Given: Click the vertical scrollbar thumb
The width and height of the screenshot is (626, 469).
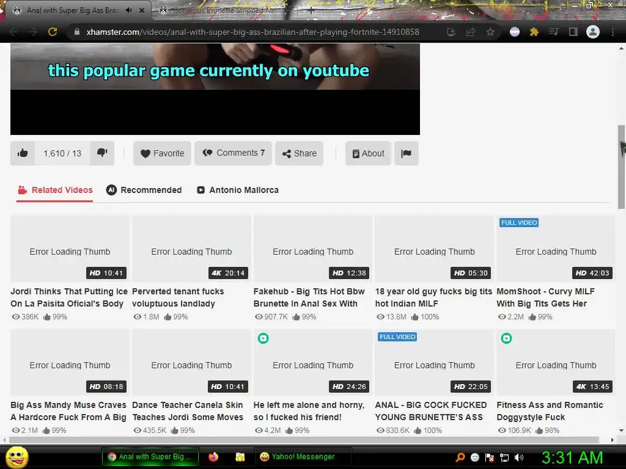Looking at the screenshot, I should (x=621, y=167).
